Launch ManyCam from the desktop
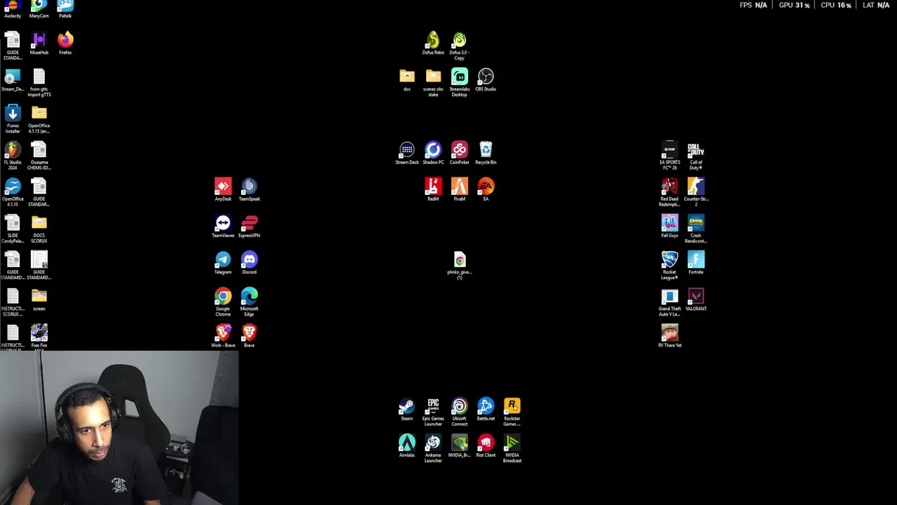Viewport: 897px width, 505px height. 39,9
